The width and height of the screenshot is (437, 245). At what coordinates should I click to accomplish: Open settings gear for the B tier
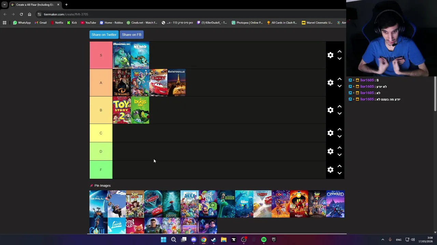coord(330,110)
